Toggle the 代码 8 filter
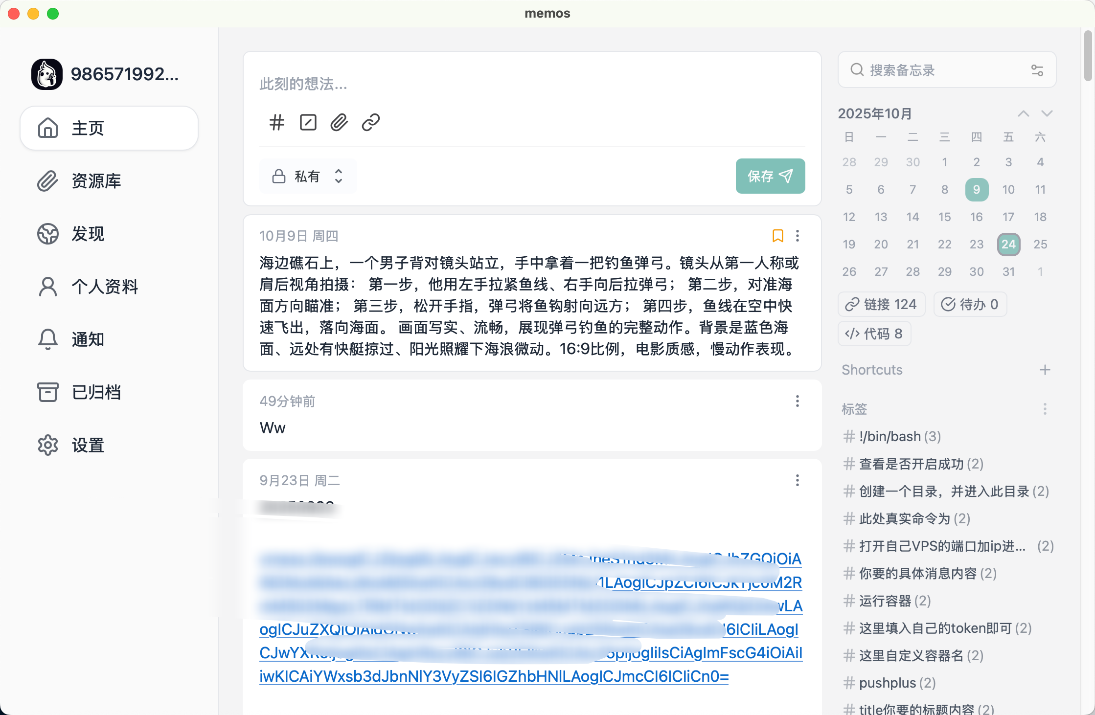The height and width of the screenshot is (715, 1095). tap(874, 334)
